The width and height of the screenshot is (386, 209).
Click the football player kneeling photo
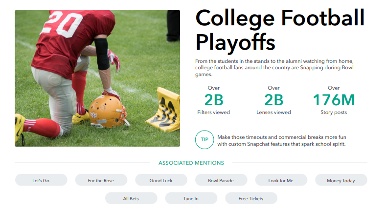click(x=97, y=78)
